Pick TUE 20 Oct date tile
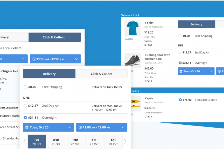This screenshot has width=224, height=149. coord(37,141)
